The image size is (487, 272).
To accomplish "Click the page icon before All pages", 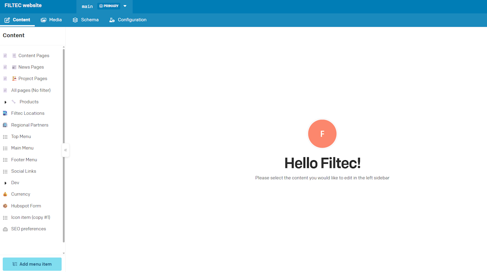I will tap(5, 90).
